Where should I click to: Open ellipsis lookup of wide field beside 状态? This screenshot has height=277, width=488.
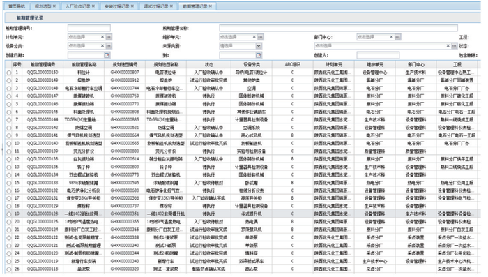[x=454, y=46]
